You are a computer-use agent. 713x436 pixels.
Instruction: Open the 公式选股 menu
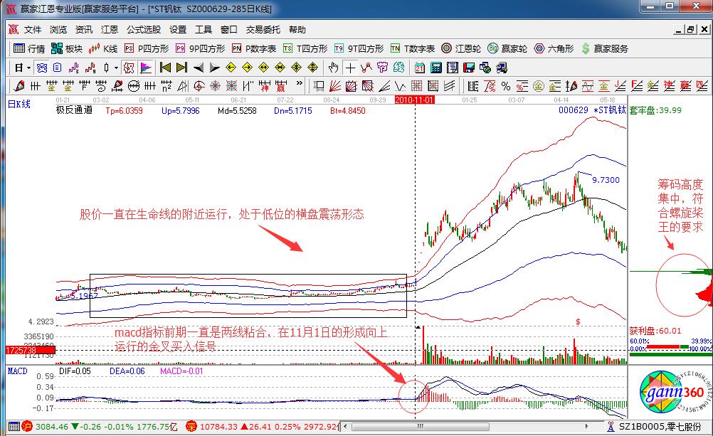[x=144, y=30]
